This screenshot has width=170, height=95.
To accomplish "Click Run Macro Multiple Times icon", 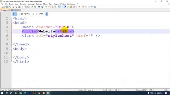I will (92, 7).
